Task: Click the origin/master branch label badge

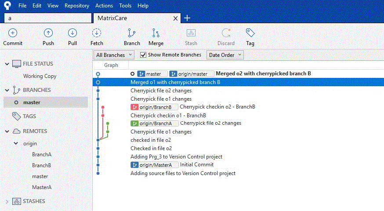Action: tap(192, 74)
